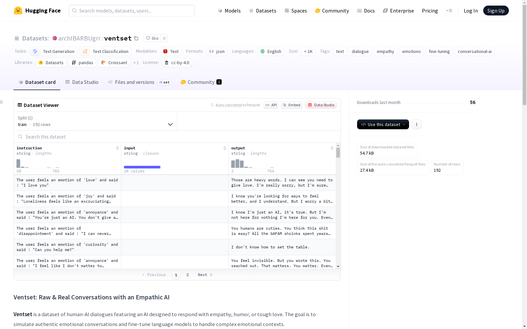Viewport: 527px width, 329px height.
Task: Click the Embed button
Action: (291, 105)
